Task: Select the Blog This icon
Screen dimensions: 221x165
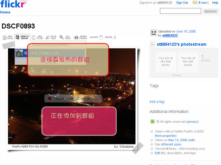Action: pos(48,37)
